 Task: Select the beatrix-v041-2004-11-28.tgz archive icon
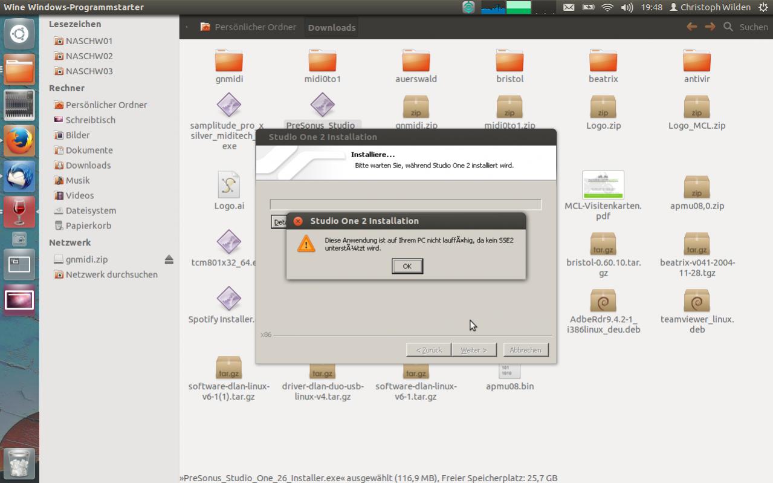pyautogui.click(x=697, y=243)
